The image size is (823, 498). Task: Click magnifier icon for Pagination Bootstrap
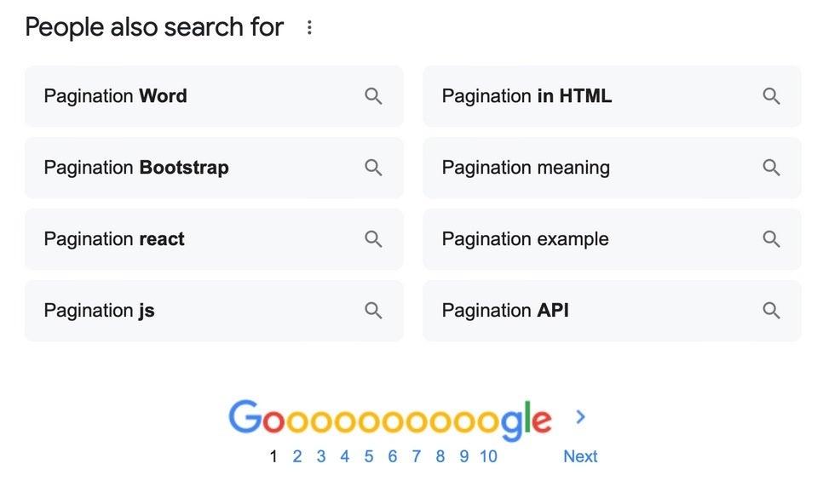click(373, 168)
